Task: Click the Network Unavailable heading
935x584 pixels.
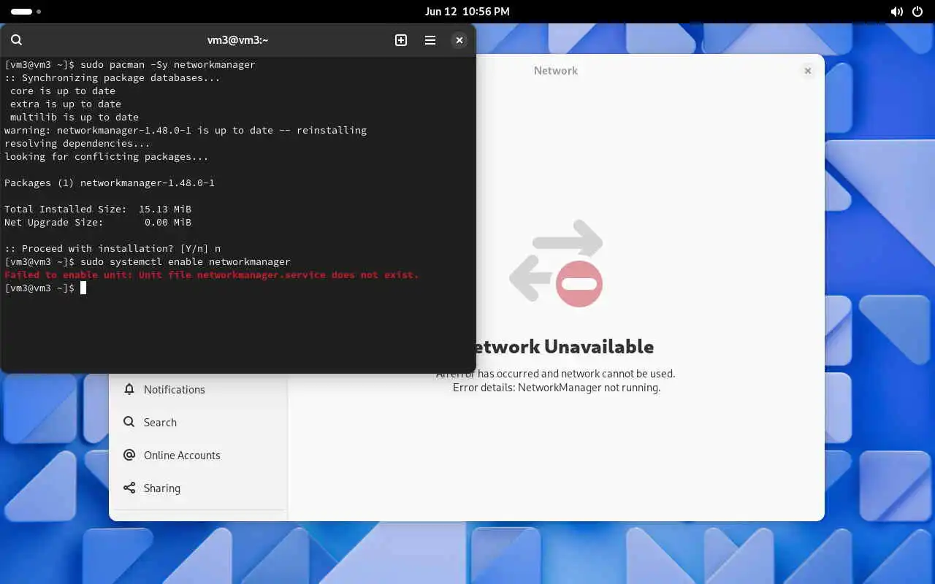Action: click(x=565, y=347)
